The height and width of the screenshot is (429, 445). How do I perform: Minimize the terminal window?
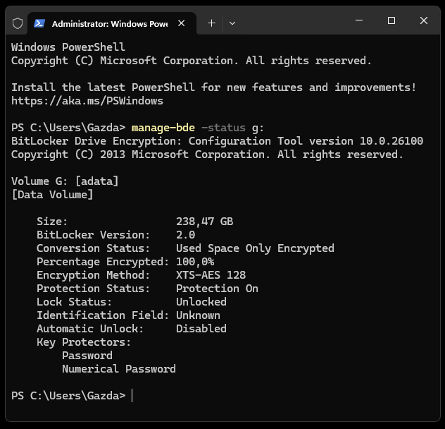359,20
